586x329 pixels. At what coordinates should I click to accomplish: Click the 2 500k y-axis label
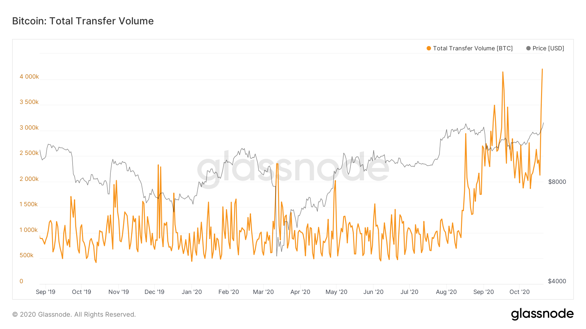coord(29,153)
